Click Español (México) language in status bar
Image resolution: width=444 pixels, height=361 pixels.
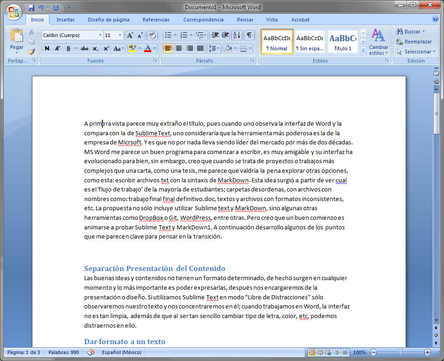click(122, 352)
